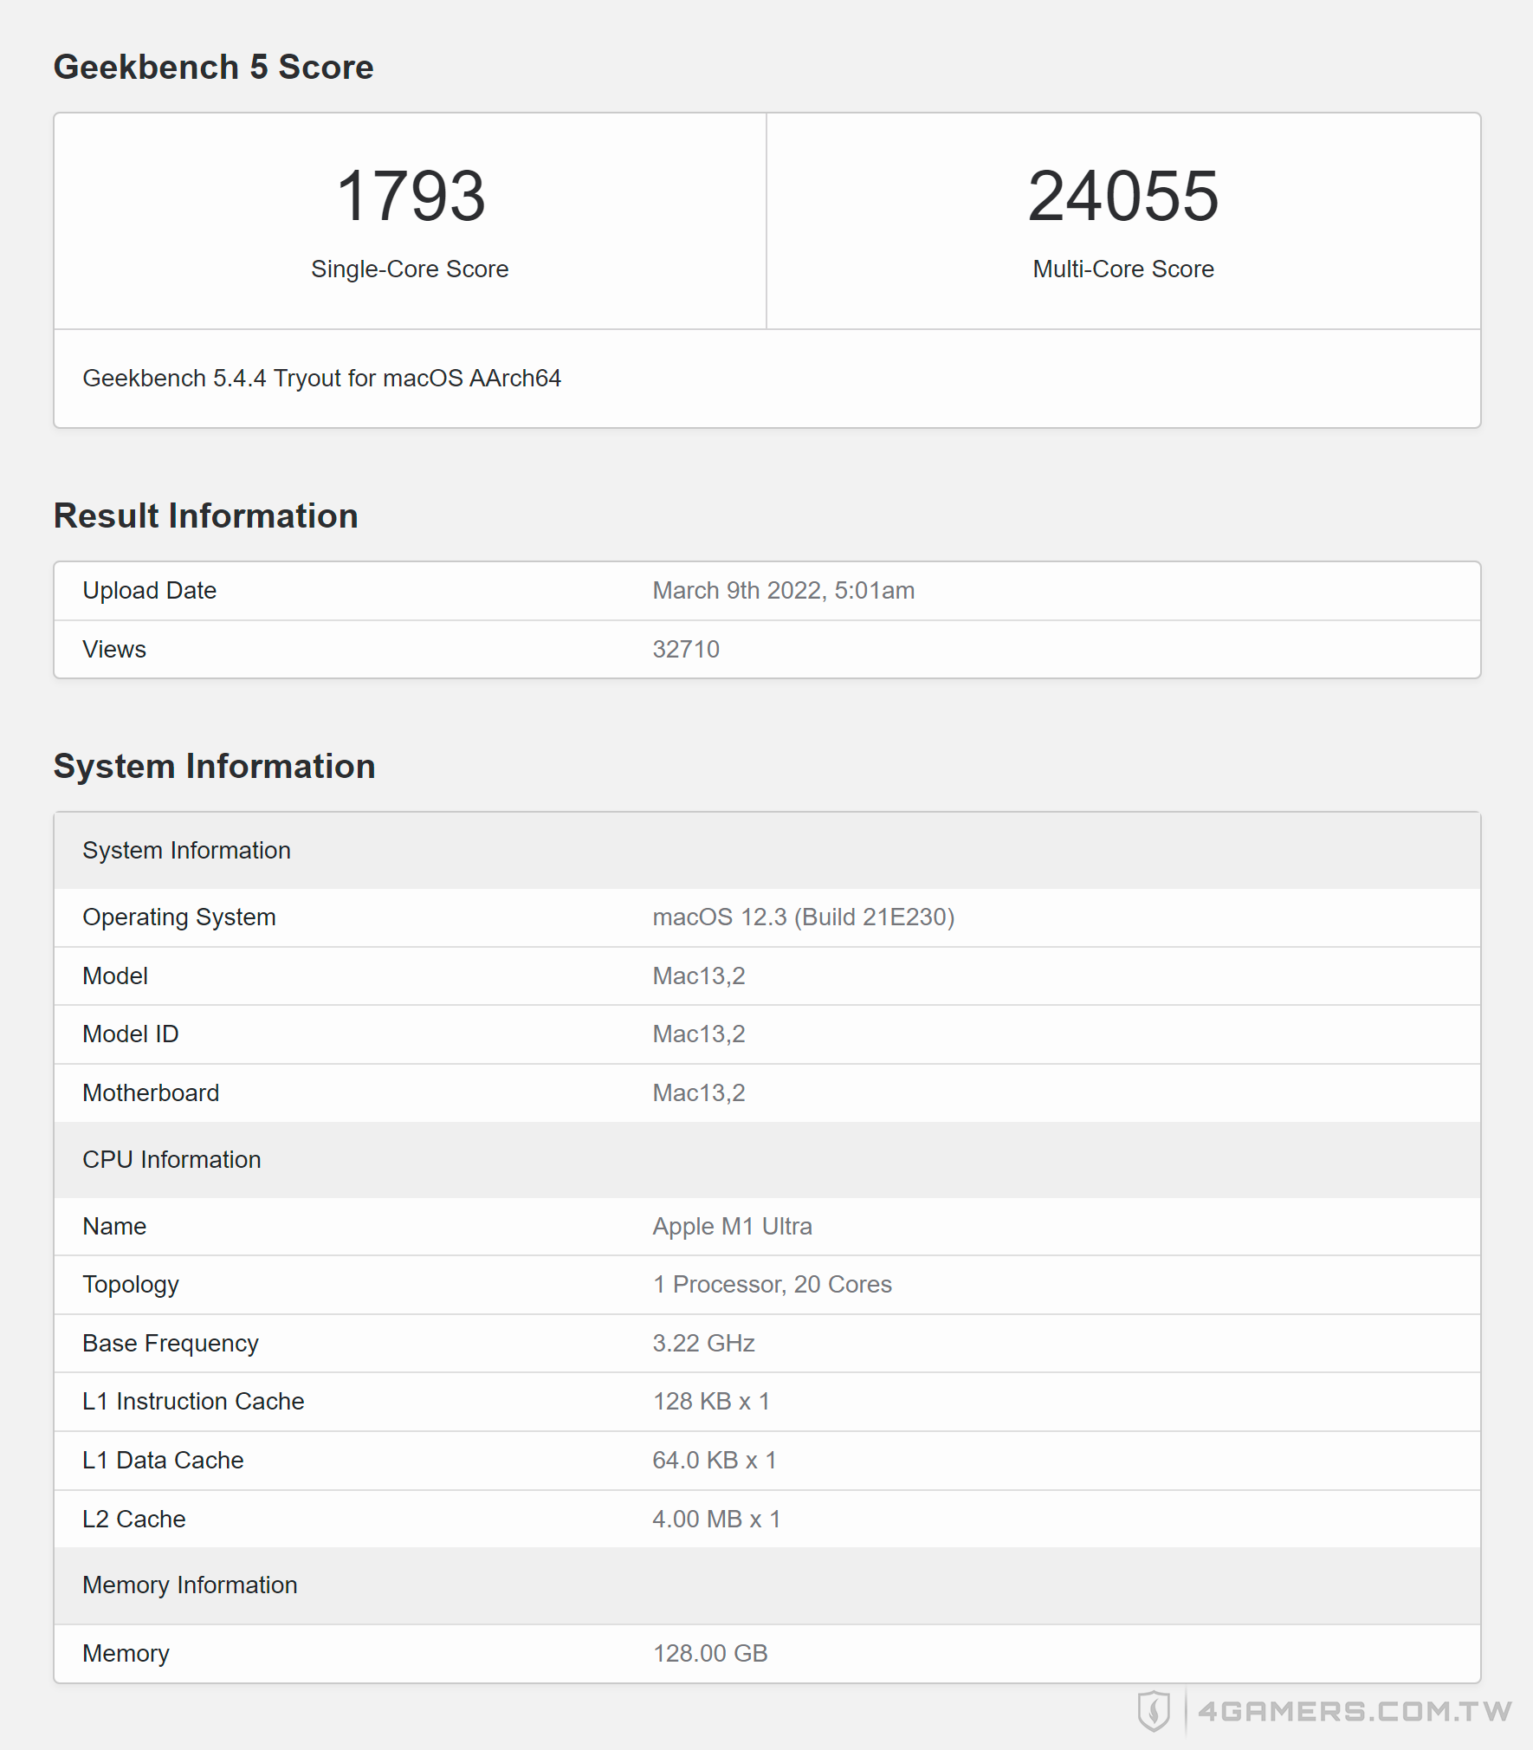Click the Single-Core Score label

pos(410,269)
